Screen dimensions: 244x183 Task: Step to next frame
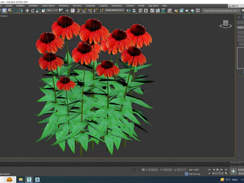[x=222, y=170]
